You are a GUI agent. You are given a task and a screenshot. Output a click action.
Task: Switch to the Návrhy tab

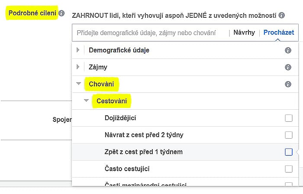pyautogui.click(x=244, y=32)
